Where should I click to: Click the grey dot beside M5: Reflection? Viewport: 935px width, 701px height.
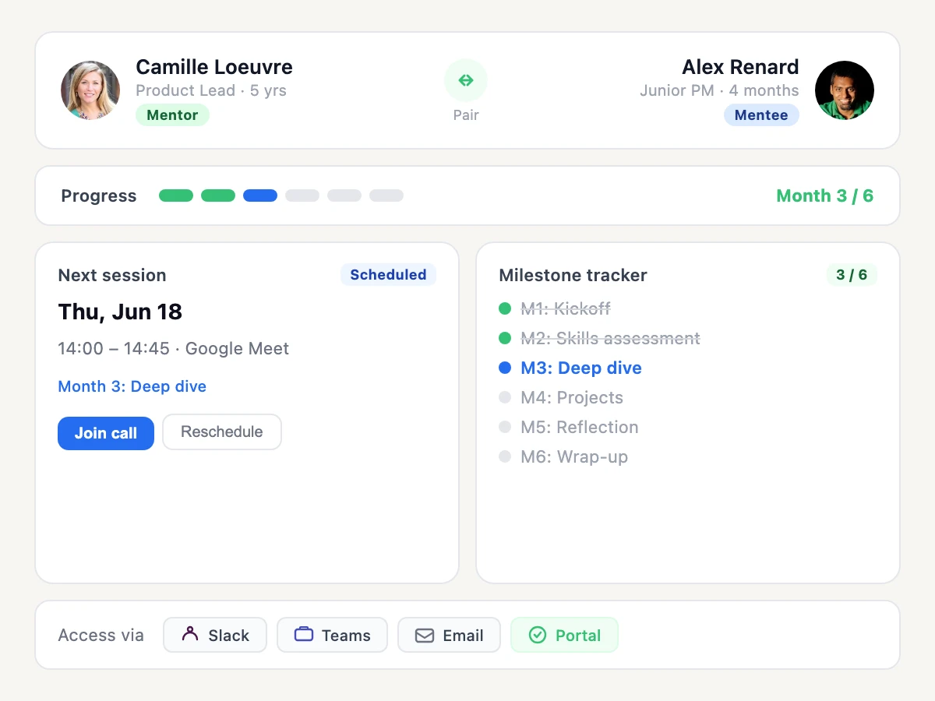[x=505, y=427]
